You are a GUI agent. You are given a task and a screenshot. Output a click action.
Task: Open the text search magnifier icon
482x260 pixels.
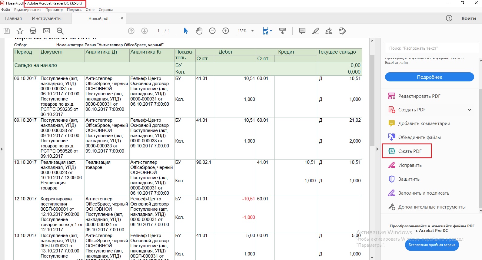coord(60,31)
